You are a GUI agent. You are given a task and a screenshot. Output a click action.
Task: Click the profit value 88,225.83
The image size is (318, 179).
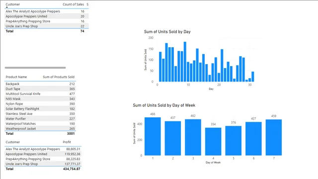point(73,159)
